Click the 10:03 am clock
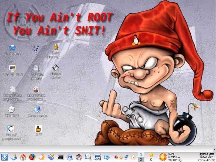Screen dimensions: 216x162 (x=207, y=154)
